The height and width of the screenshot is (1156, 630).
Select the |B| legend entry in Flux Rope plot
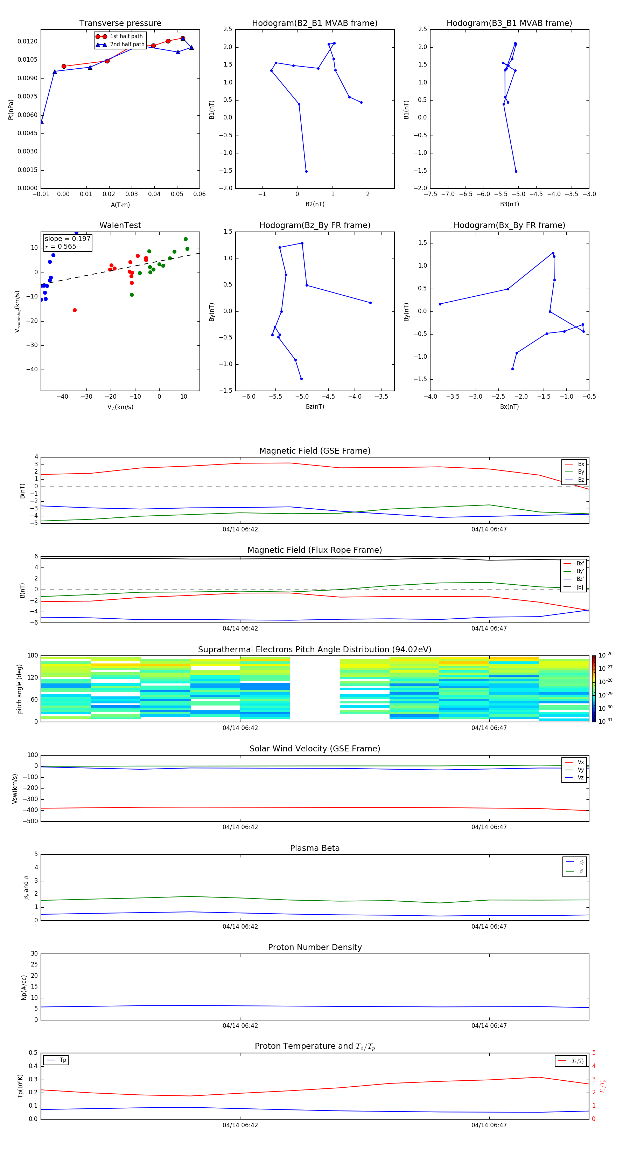[574, 587]
